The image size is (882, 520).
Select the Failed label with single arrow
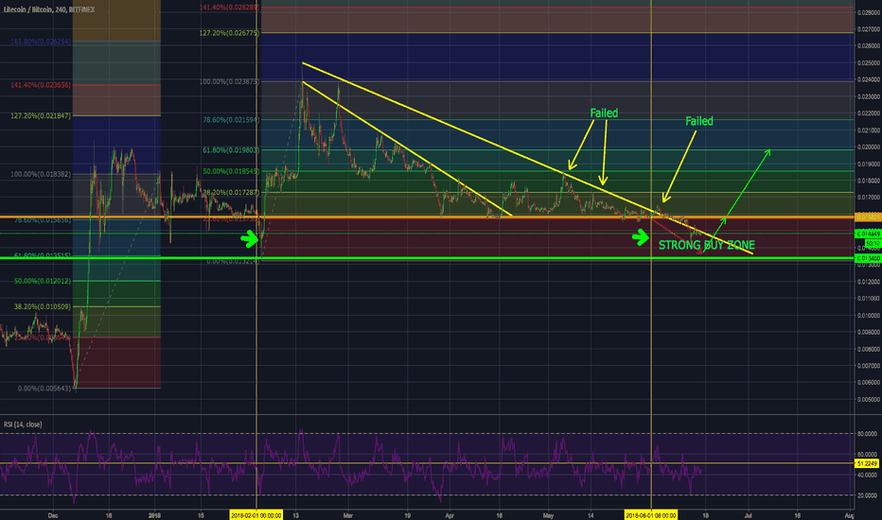699,121
